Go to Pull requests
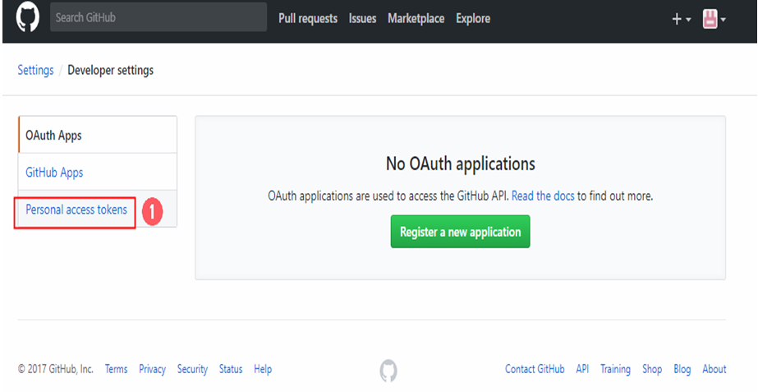Viewport: 758px width, 392px height. coord(308,18)
